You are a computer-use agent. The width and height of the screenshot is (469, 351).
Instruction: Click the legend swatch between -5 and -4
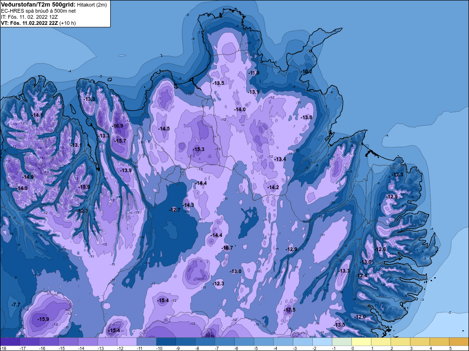pos(264,342)
